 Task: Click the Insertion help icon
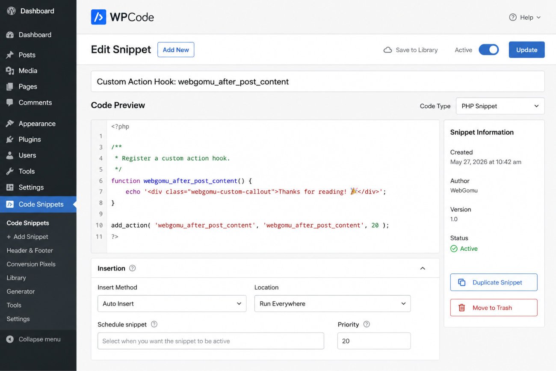tap(133, 268)
